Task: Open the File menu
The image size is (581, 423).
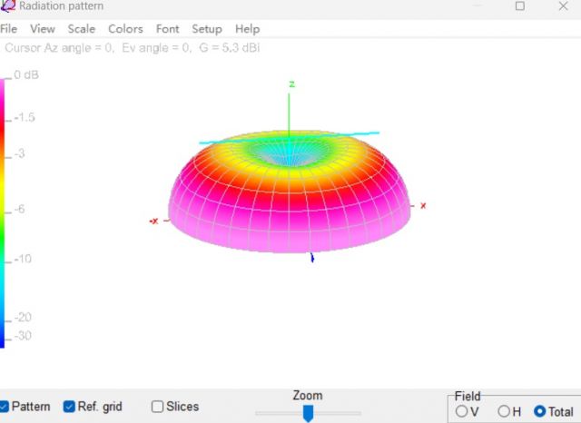Action: click(x=8, y=29)
